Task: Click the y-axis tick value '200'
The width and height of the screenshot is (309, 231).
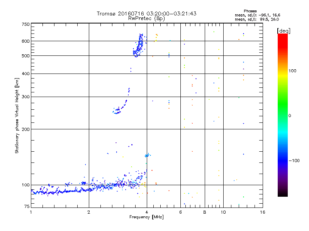Action: pos(25,129)
